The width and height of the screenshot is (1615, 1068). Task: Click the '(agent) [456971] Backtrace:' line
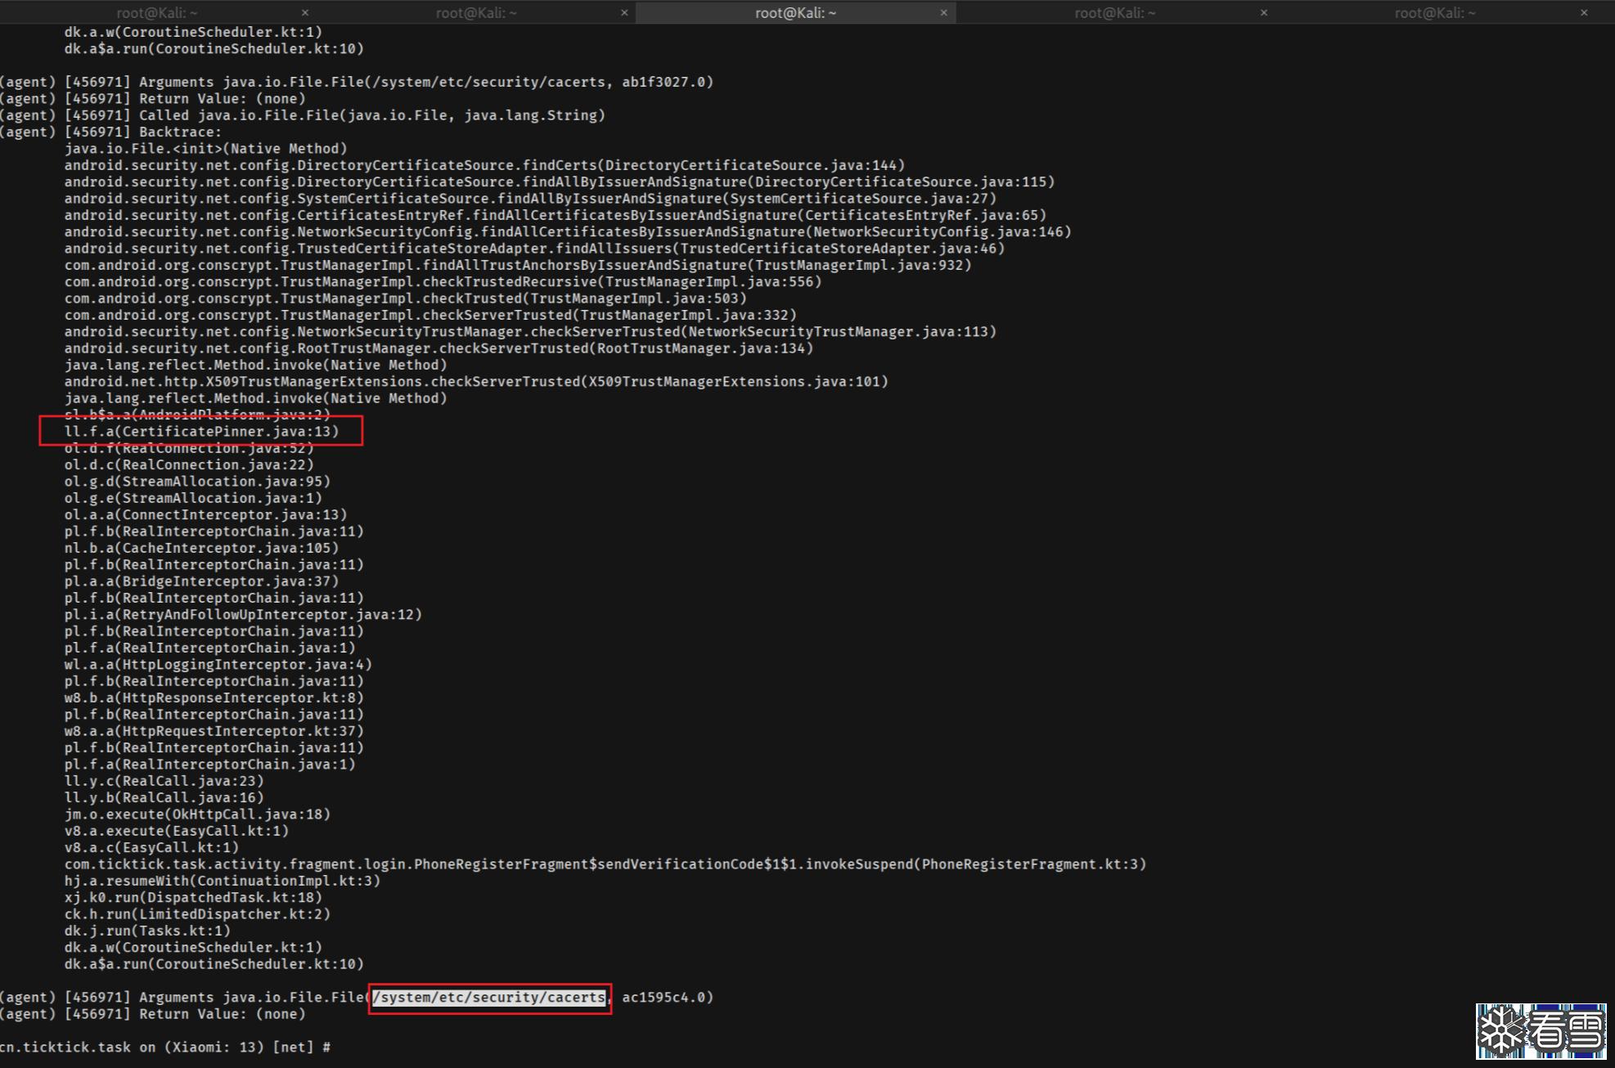[110, 132]
